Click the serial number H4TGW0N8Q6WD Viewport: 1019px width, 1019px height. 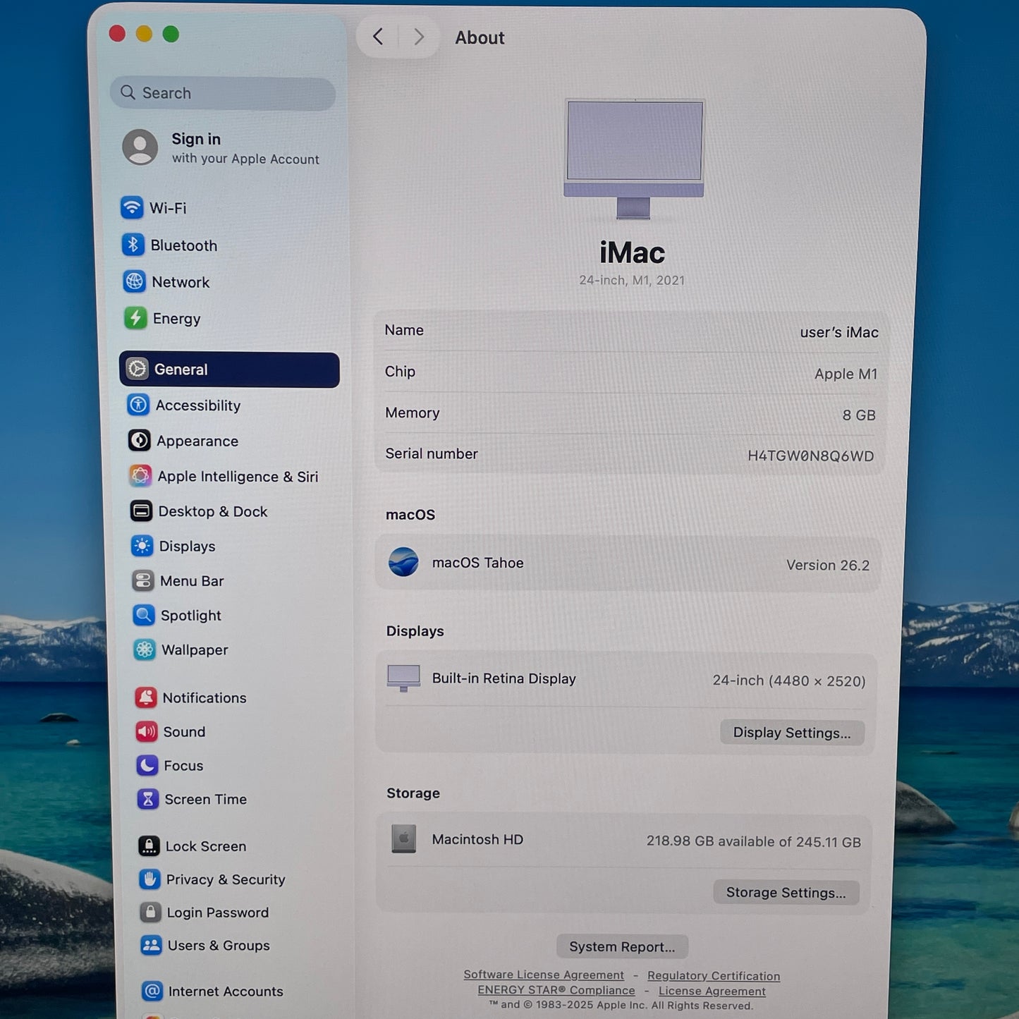pos(811,456)
